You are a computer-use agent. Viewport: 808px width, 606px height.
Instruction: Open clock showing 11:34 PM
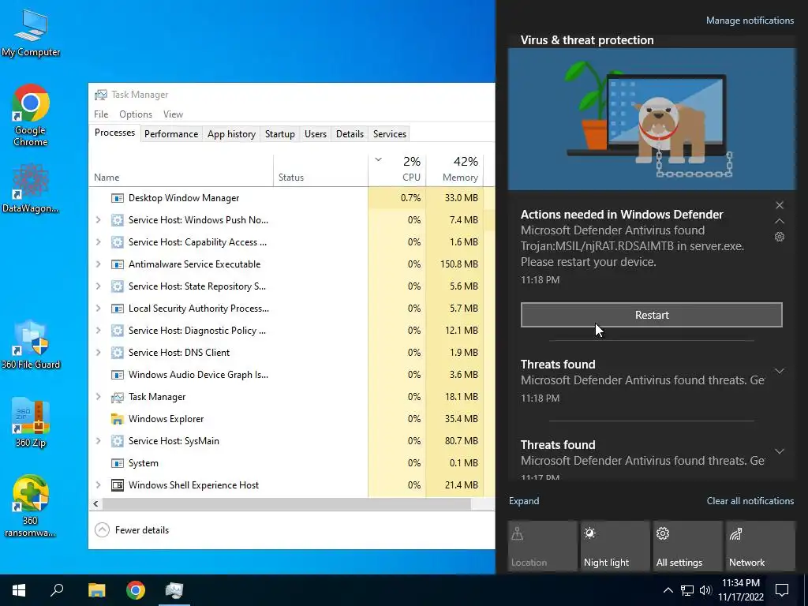[x=740, y=590]
